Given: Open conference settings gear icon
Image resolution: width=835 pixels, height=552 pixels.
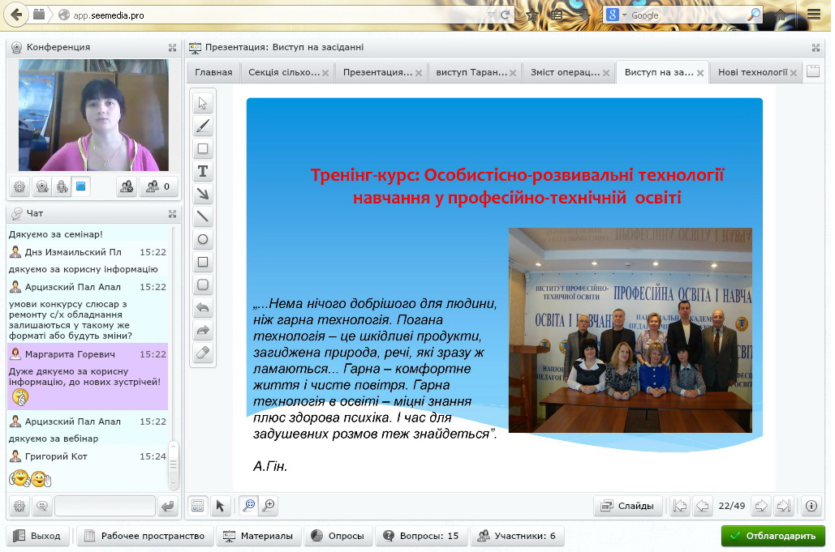Looking at the screenshot, I should point(19,186).
